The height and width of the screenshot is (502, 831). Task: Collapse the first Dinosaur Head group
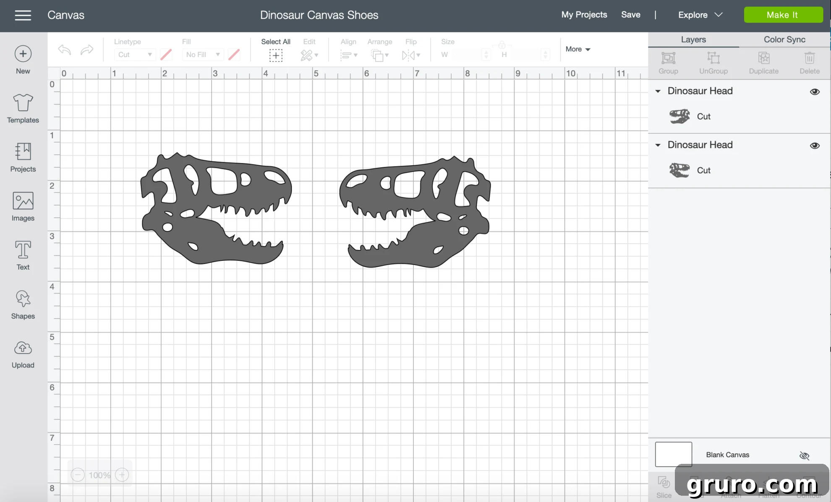658,91
